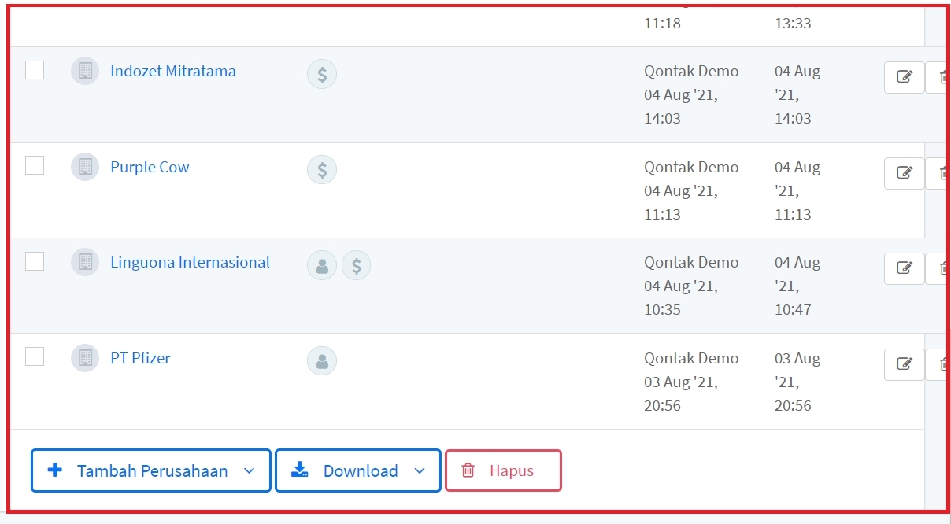
Task: Click the PT Pfizer company name
Action: tap(140, 358)
